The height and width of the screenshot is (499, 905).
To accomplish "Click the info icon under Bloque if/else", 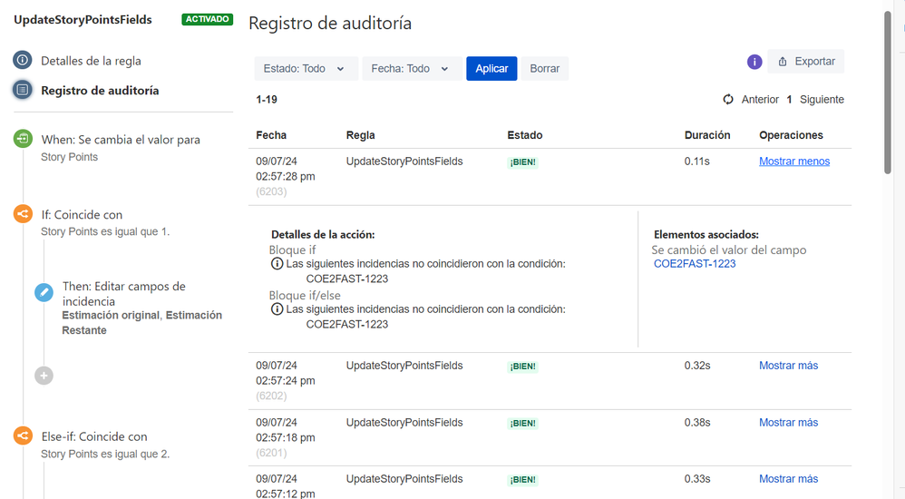I will point(277,309).
